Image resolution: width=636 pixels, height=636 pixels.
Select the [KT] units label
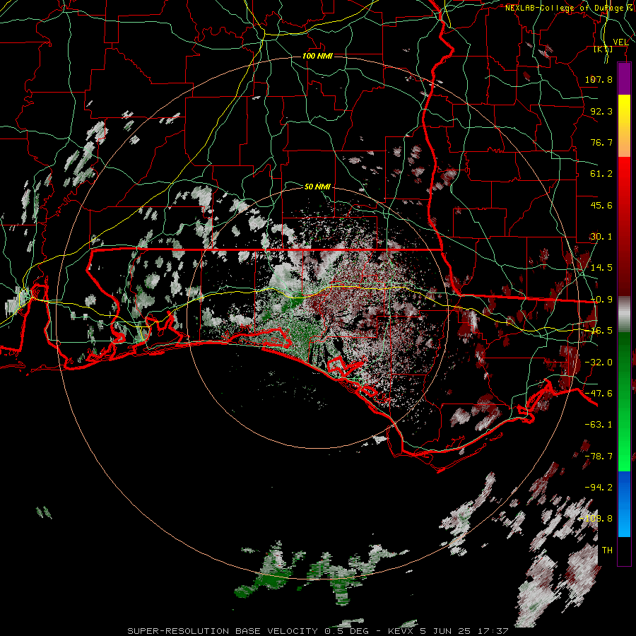603,49
